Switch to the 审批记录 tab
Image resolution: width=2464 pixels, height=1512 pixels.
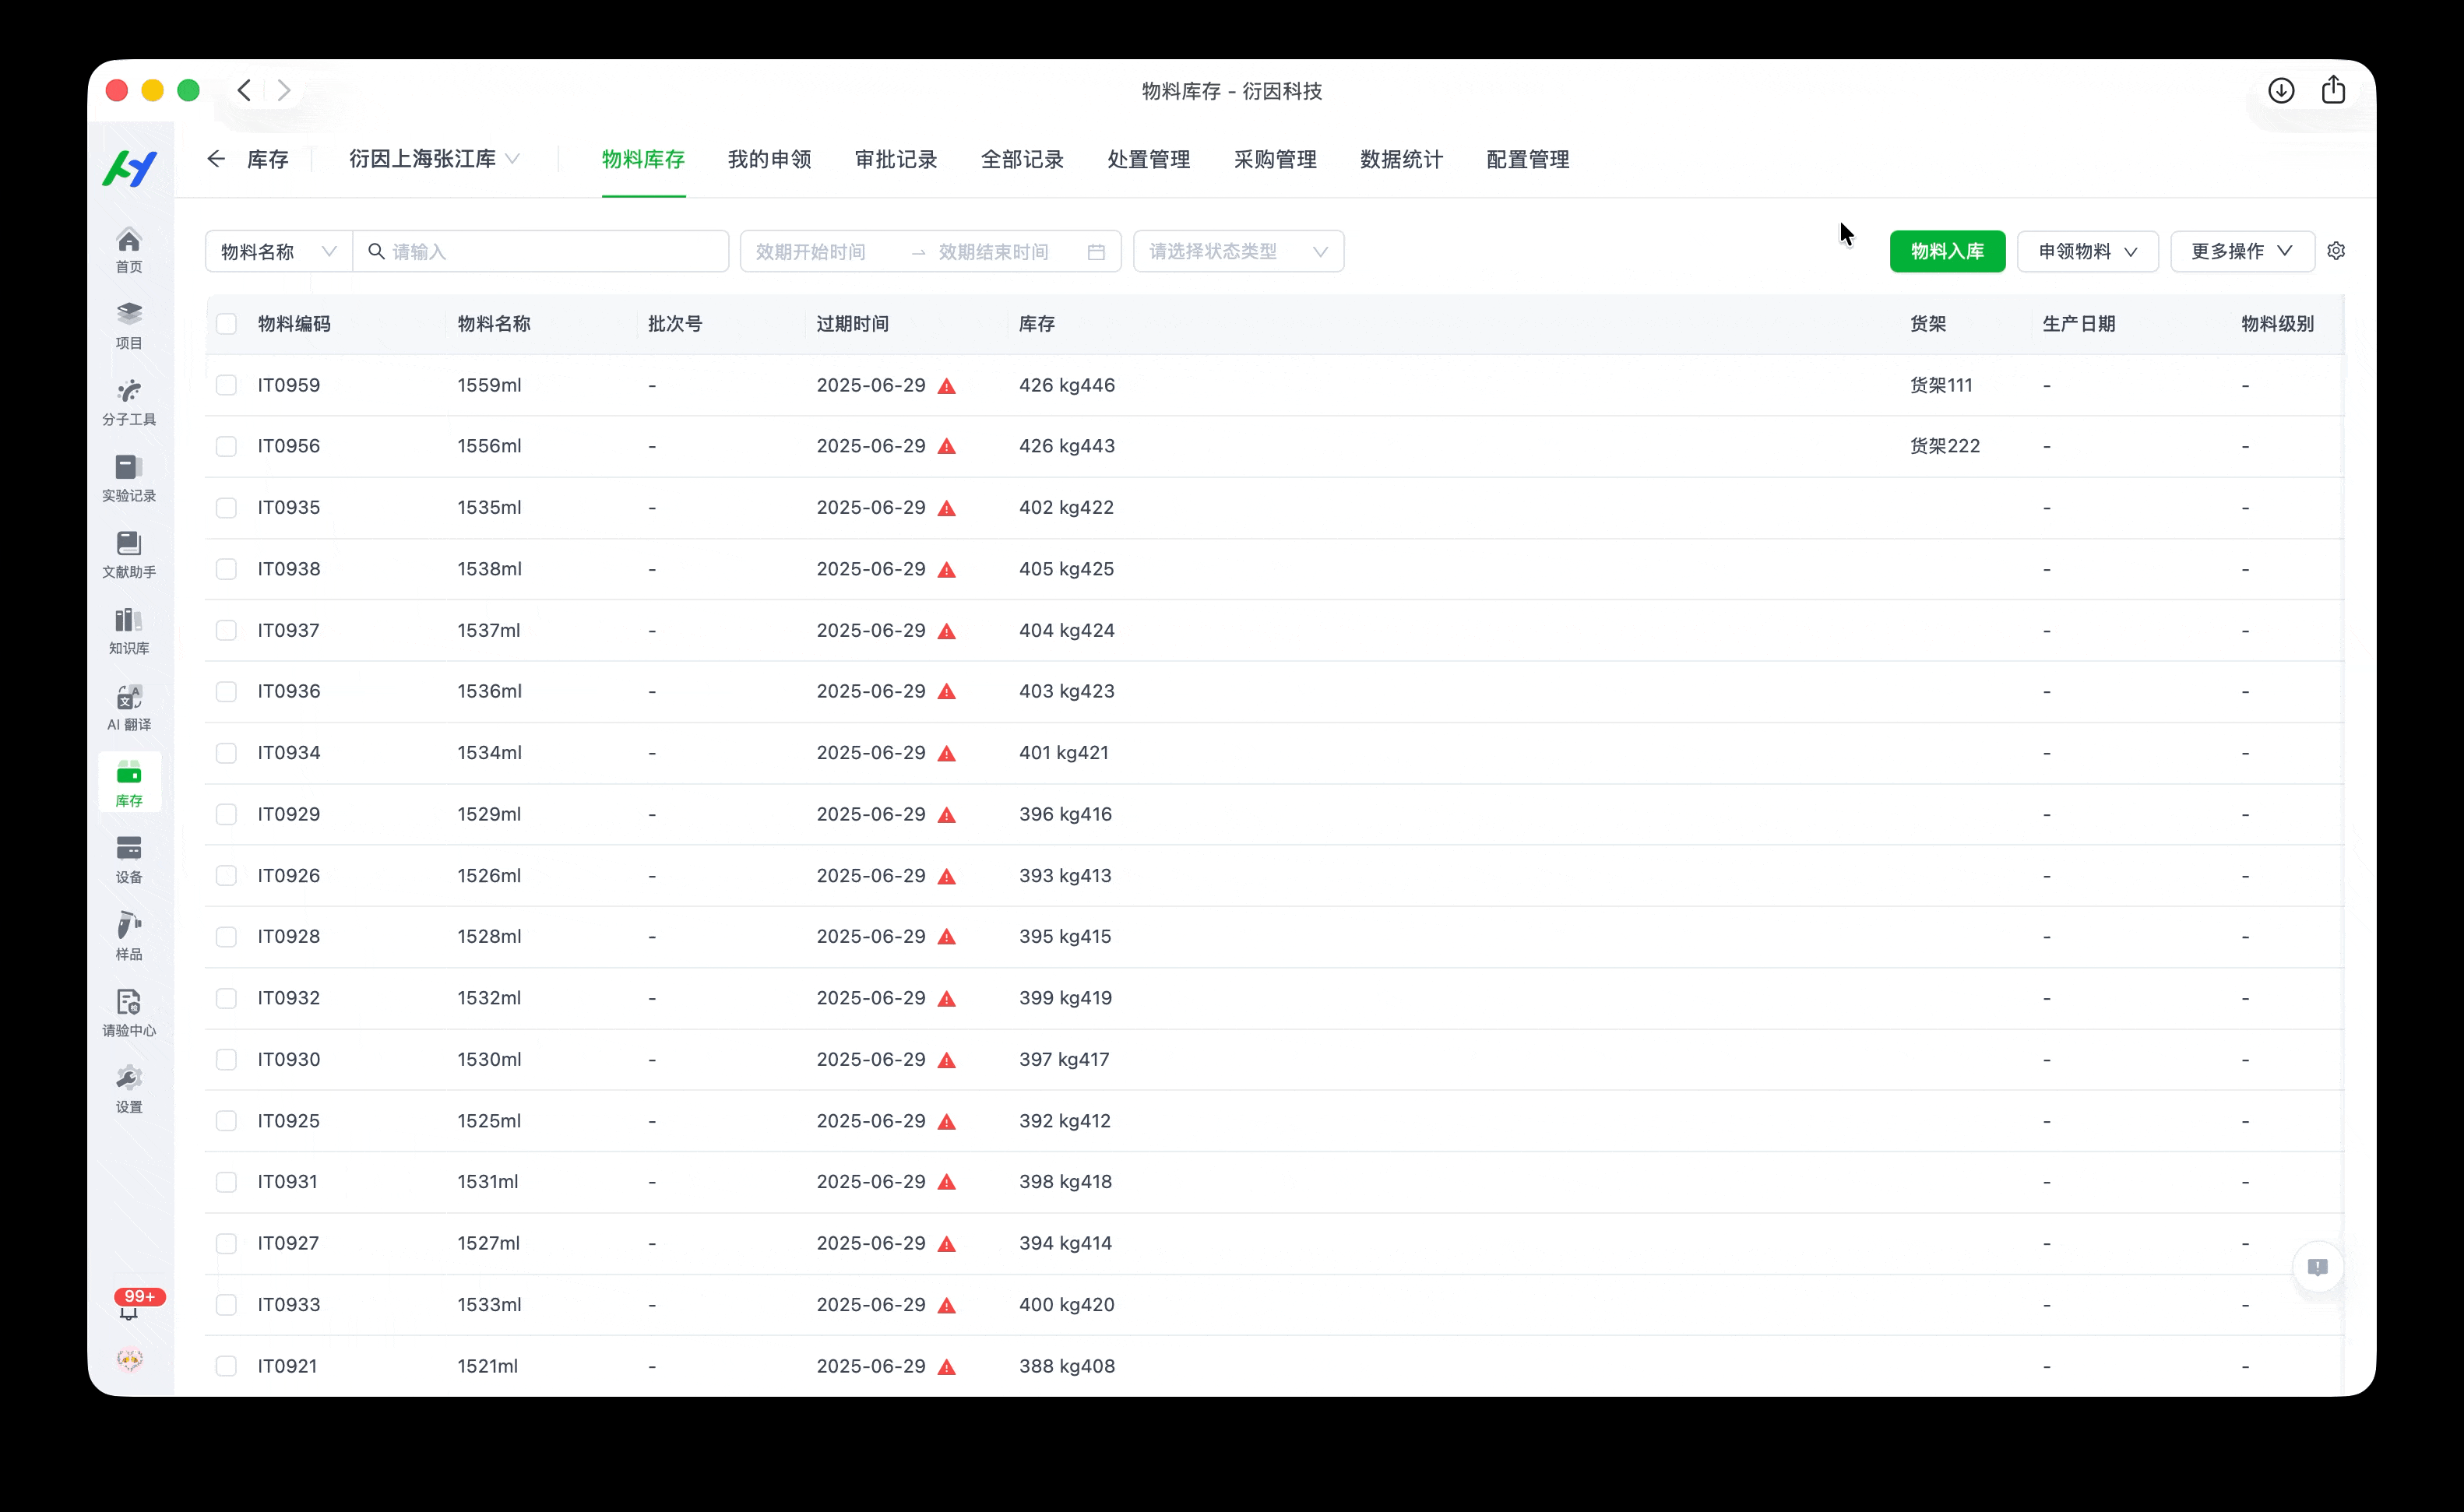[896, 159]
